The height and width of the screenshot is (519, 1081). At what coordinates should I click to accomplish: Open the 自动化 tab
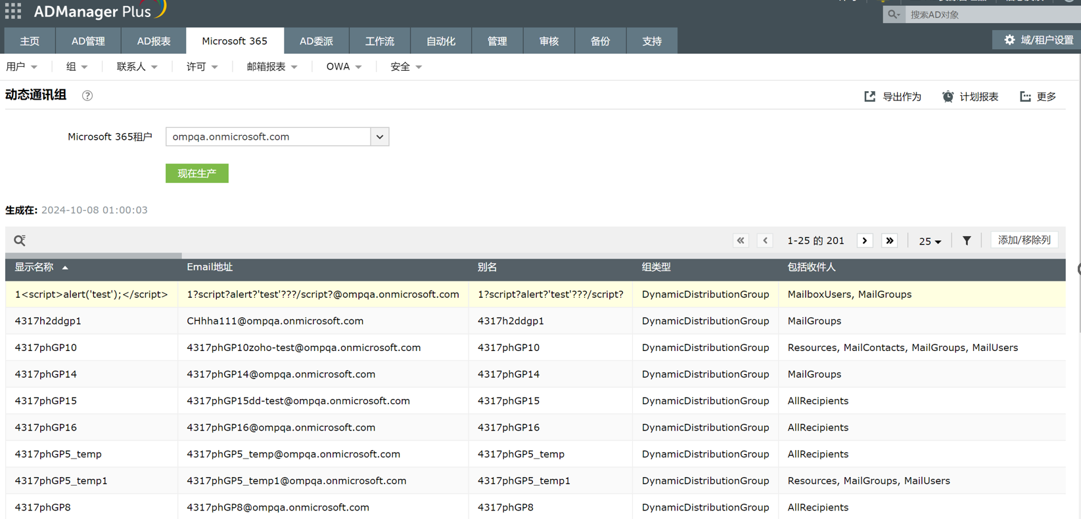(440, 41)
